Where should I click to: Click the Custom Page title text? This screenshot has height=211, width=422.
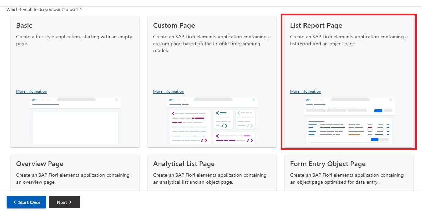click(174, 25)
